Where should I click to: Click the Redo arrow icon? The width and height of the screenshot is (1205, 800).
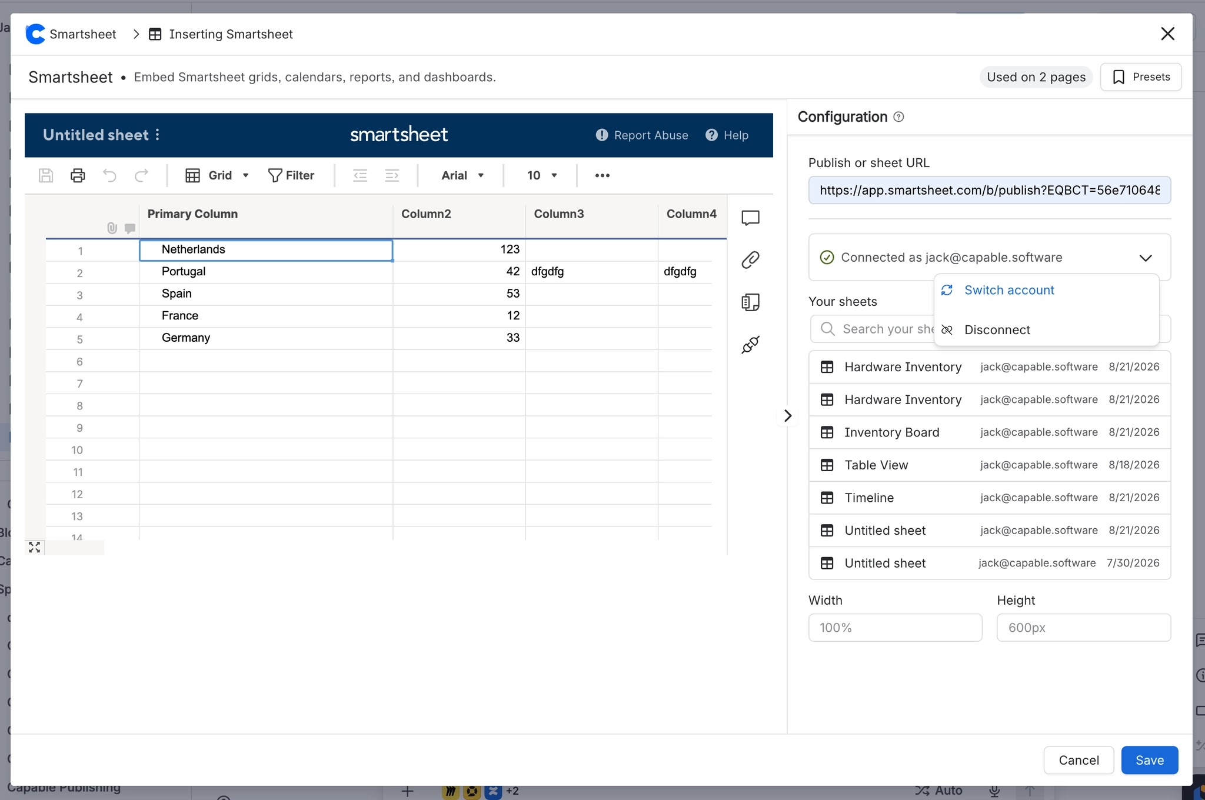(141, 175)
